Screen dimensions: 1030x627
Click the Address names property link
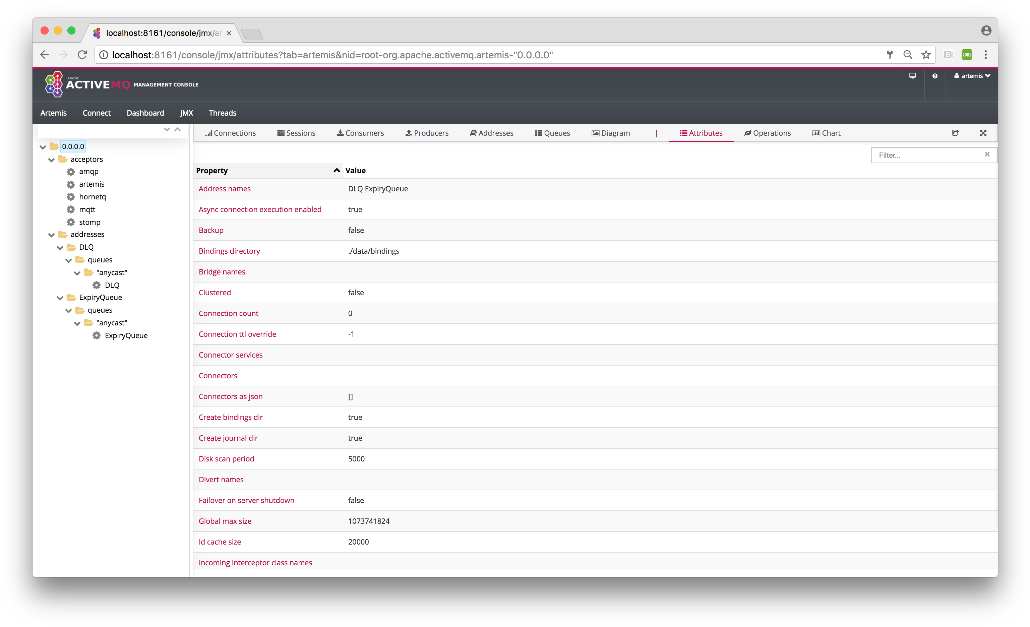tap(225, 189)
